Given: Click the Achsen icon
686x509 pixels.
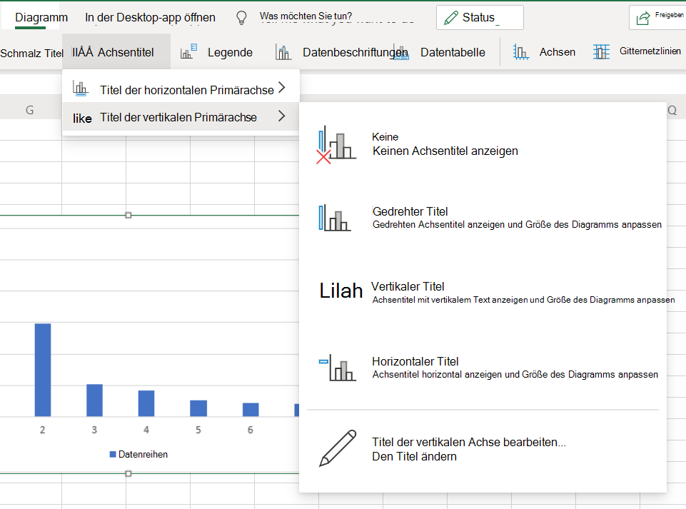Looking at the screenshot, I should coord(520,52).
